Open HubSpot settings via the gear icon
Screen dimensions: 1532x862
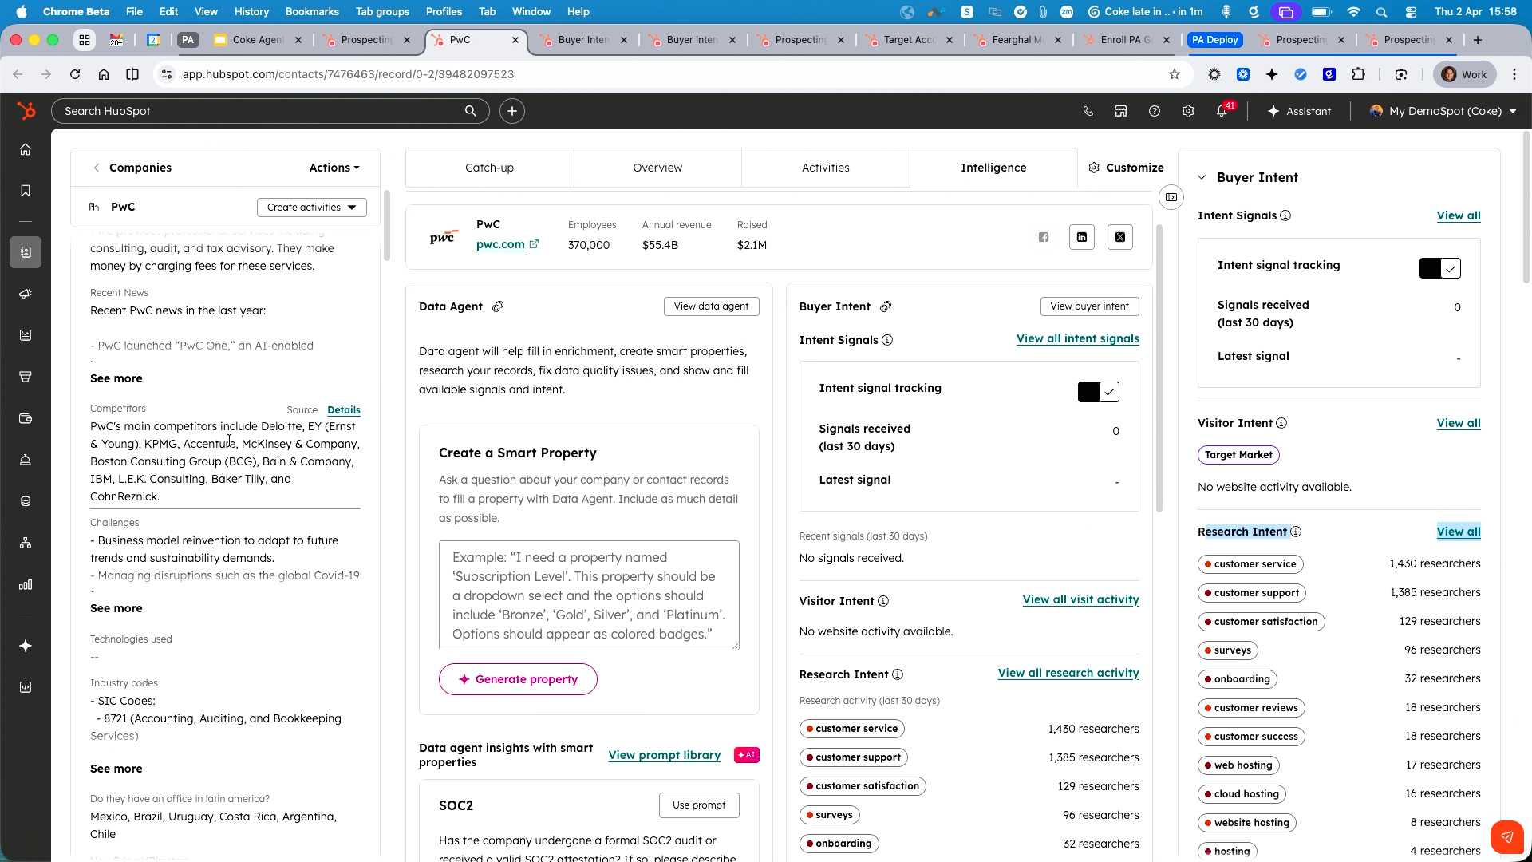click(1187, 111)
